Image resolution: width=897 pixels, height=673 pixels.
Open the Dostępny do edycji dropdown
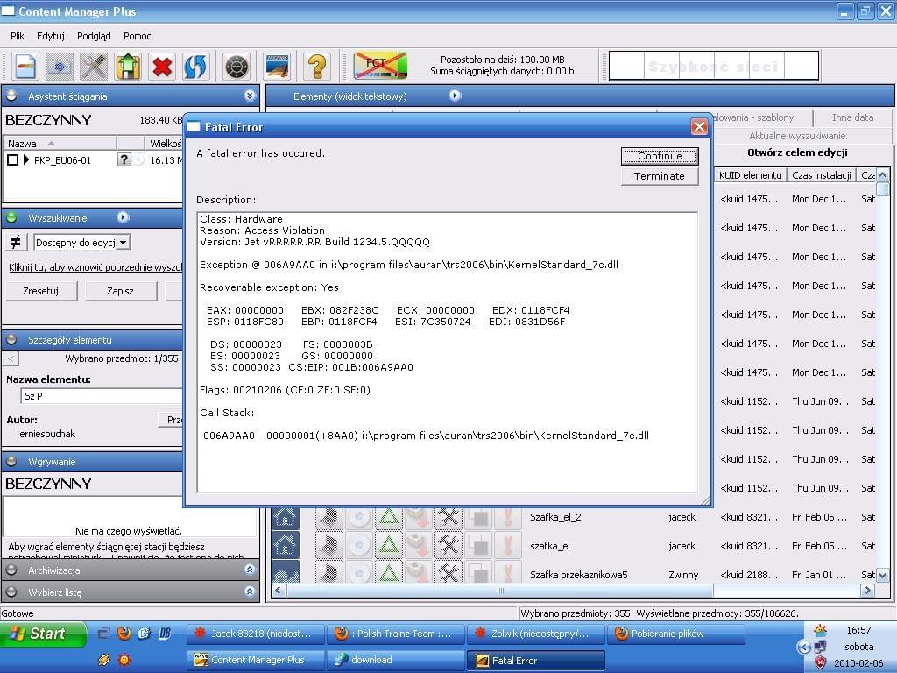[x=123, y=243]
